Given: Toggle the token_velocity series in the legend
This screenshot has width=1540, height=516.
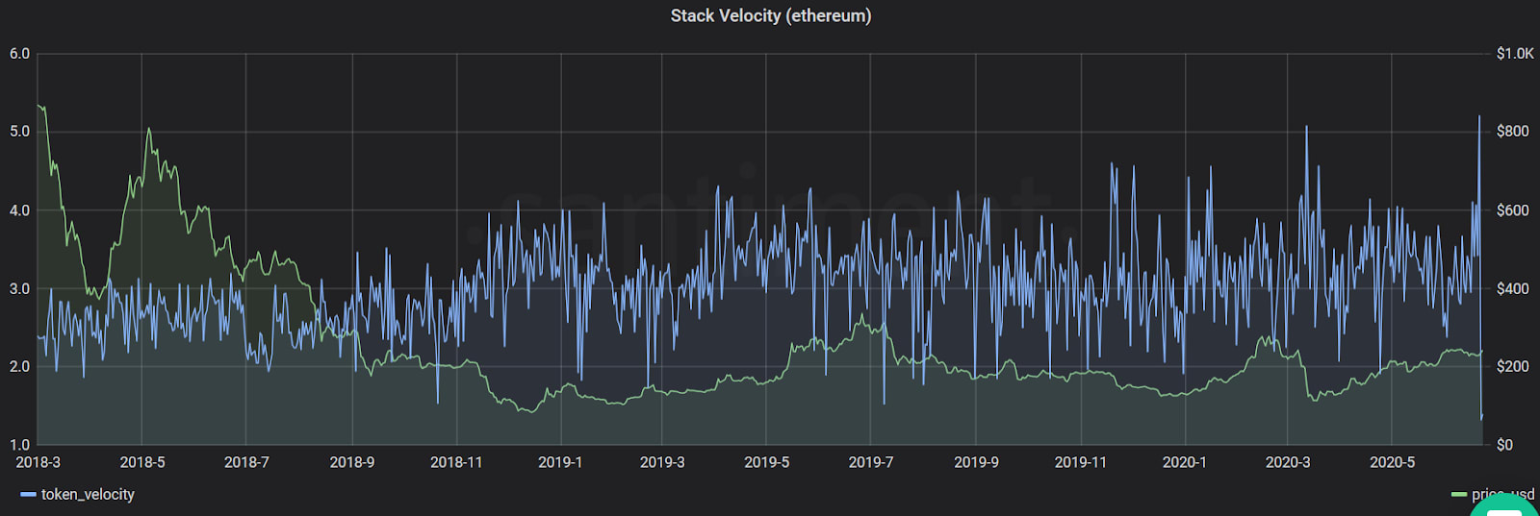Looking at the screenshot, I should [x=88, y=494].
